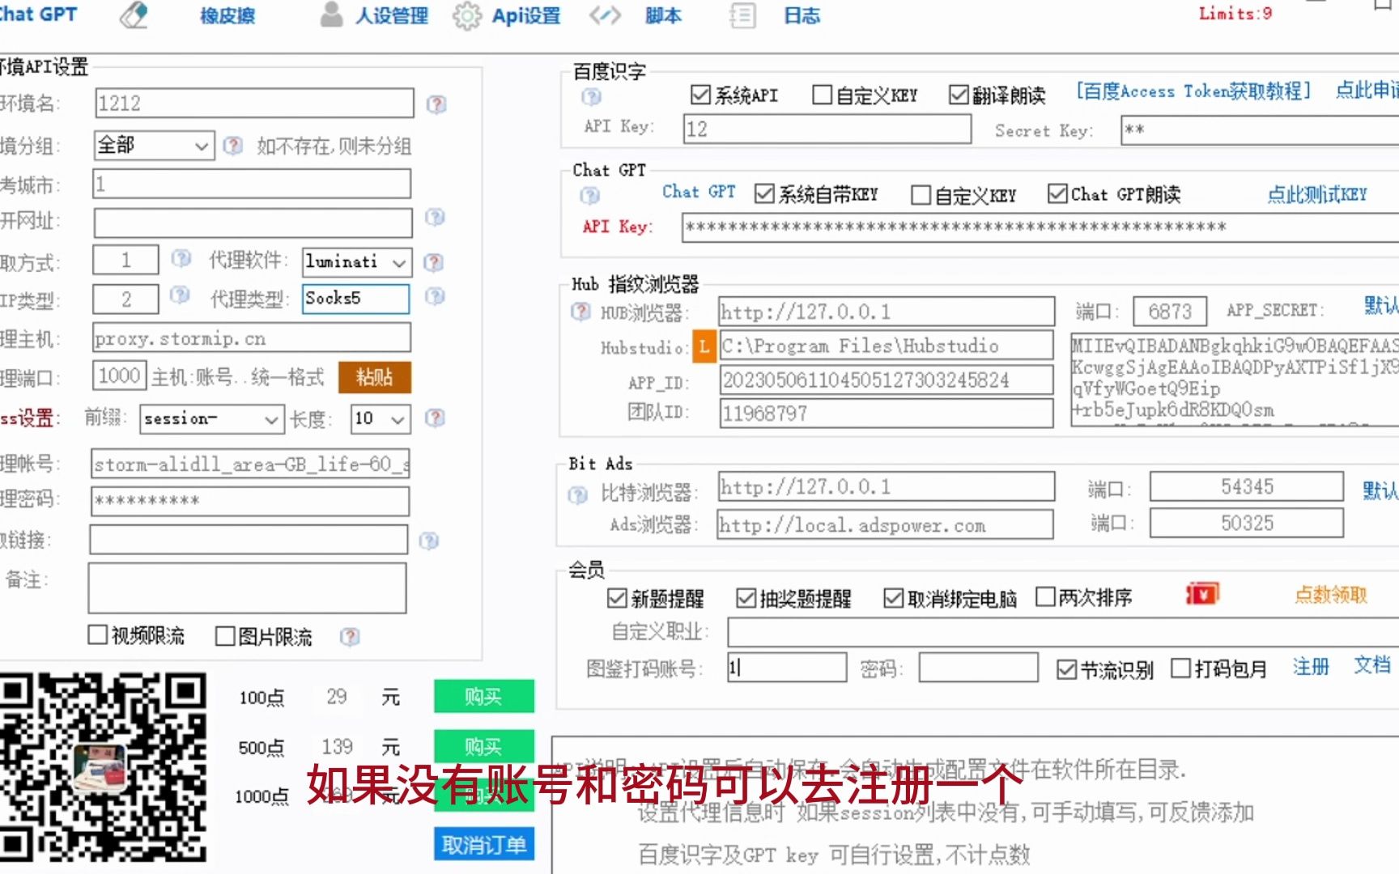
Task: Open the 日志 log tab
Action: coord(802,15)
